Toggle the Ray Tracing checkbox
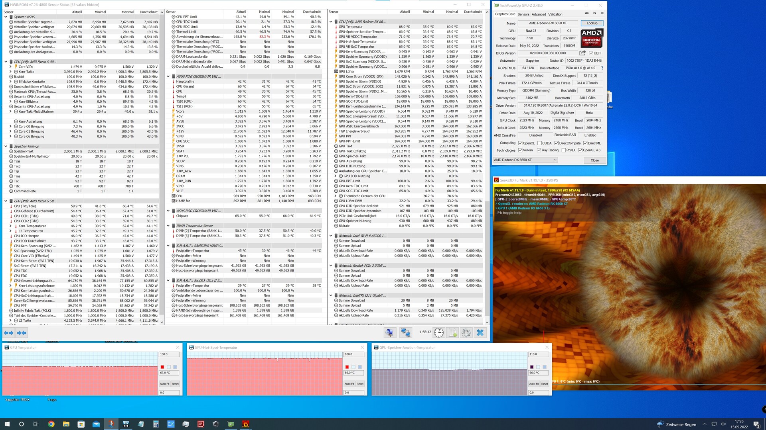The height and width of the screenshot is (430, 766). (539, 150)
